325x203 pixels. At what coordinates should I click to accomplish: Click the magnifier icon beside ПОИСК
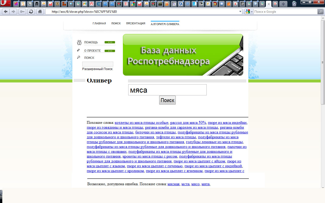79,58
